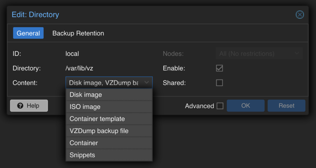
Task: Toggle the Enable checkbox
Action: (x=219, y=68)
